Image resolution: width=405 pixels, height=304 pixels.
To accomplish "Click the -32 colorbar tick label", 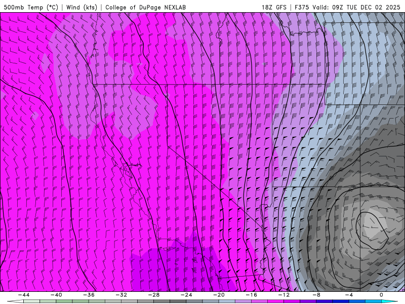I will (x=121, y=295).
